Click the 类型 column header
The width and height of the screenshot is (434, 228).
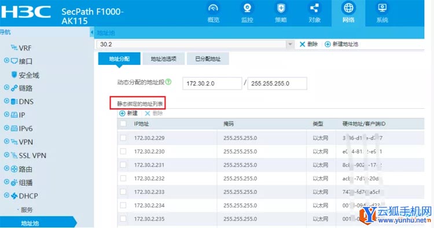pos(318,124)
